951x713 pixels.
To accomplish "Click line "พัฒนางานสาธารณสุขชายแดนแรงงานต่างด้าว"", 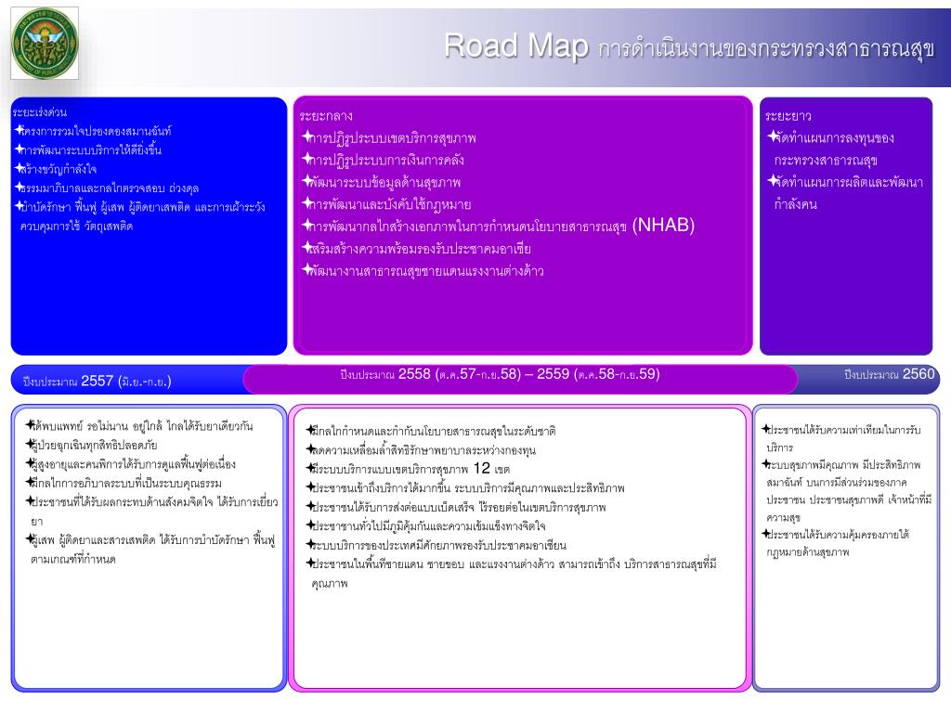I will [425, 271].
